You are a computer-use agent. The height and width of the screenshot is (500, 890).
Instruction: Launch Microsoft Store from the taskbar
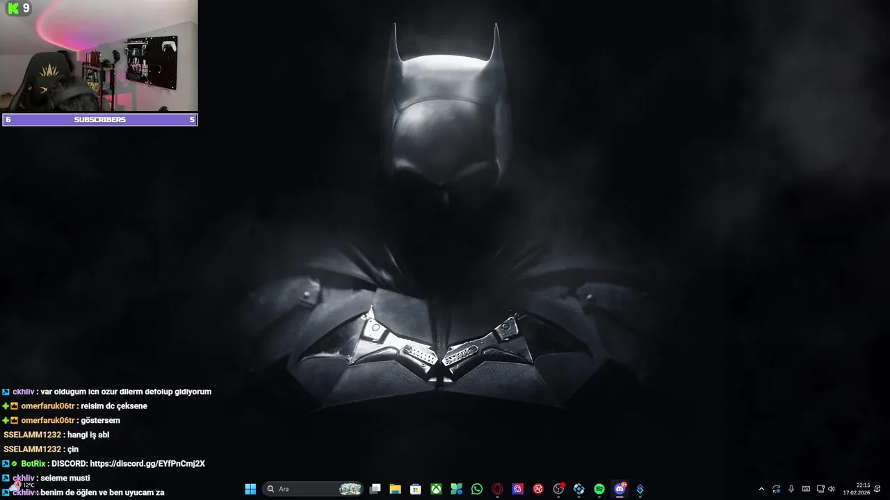(416, 489)
